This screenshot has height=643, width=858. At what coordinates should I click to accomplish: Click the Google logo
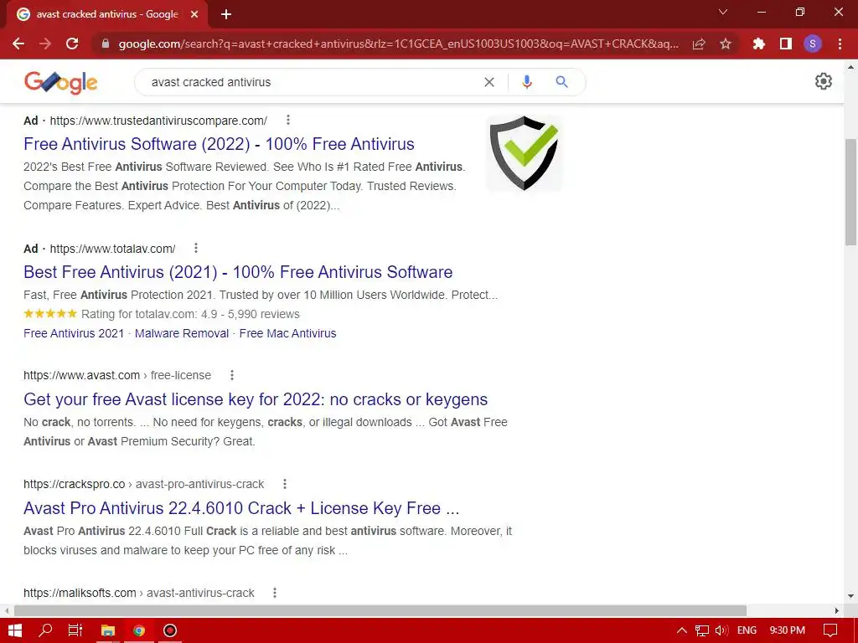pos(60,82)
